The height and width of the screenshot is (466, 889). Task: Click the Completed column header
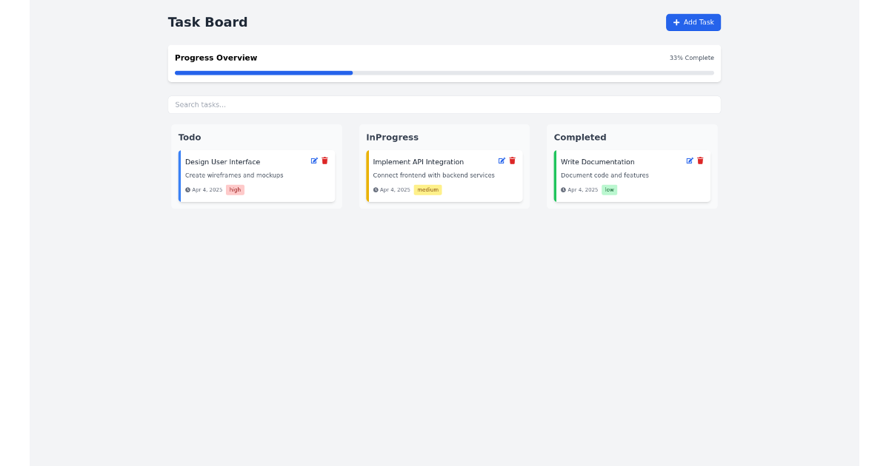[x=580, y=137]
